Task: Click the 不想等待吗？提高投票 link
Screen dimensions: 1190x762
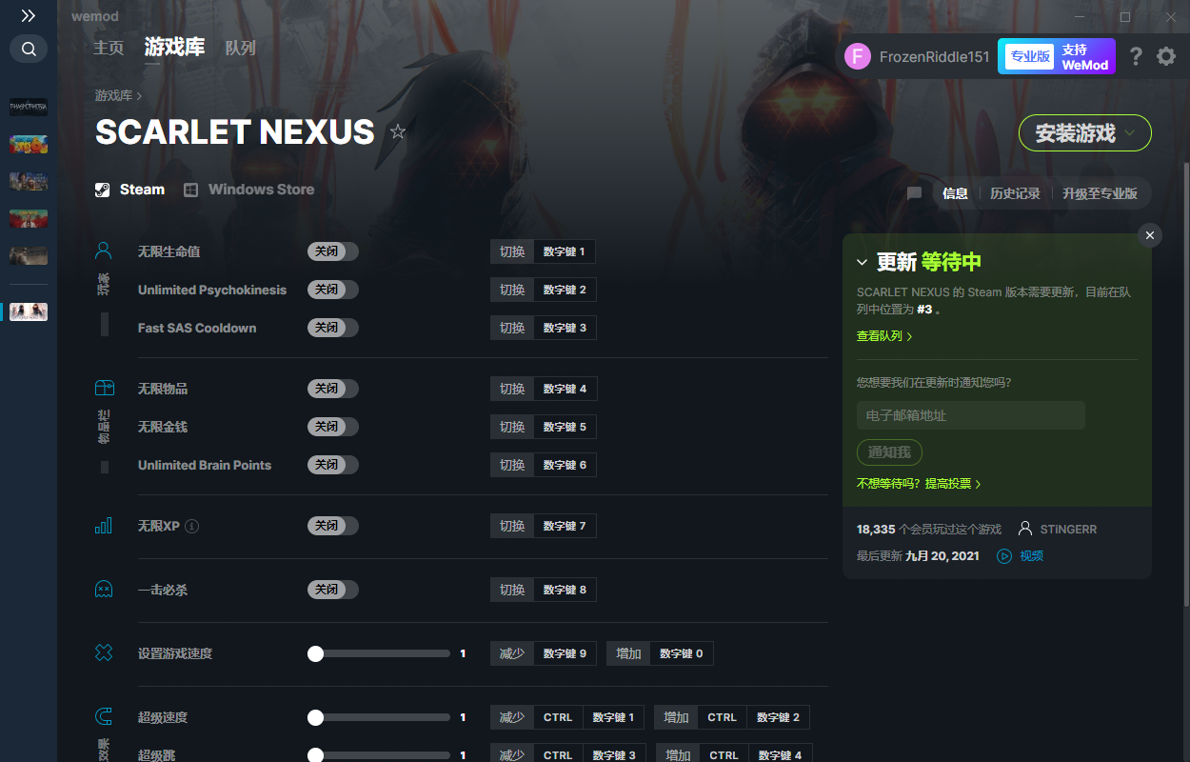Action: point(919,484)
